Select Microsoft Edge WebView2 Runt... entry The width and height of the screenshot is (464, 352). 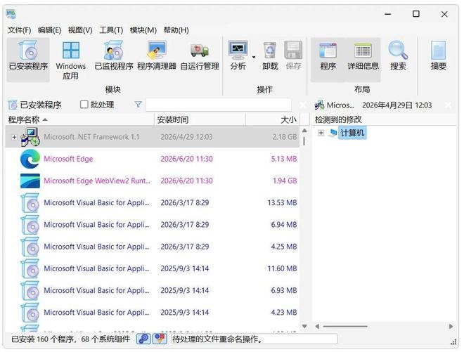click(97, 181)
